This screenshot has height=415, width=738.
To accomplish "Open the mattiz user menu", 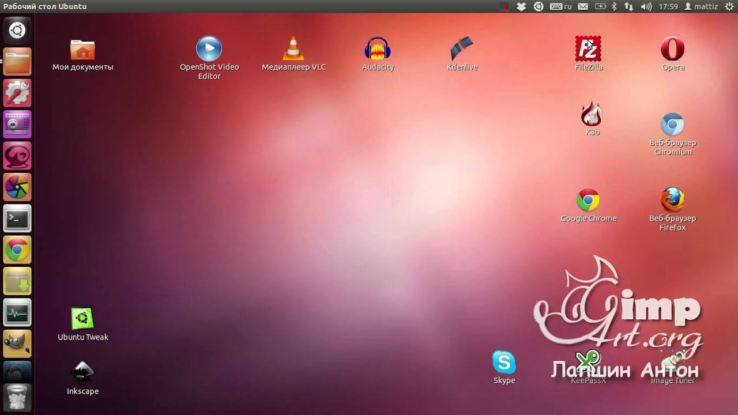I will (x=701, y=6).
